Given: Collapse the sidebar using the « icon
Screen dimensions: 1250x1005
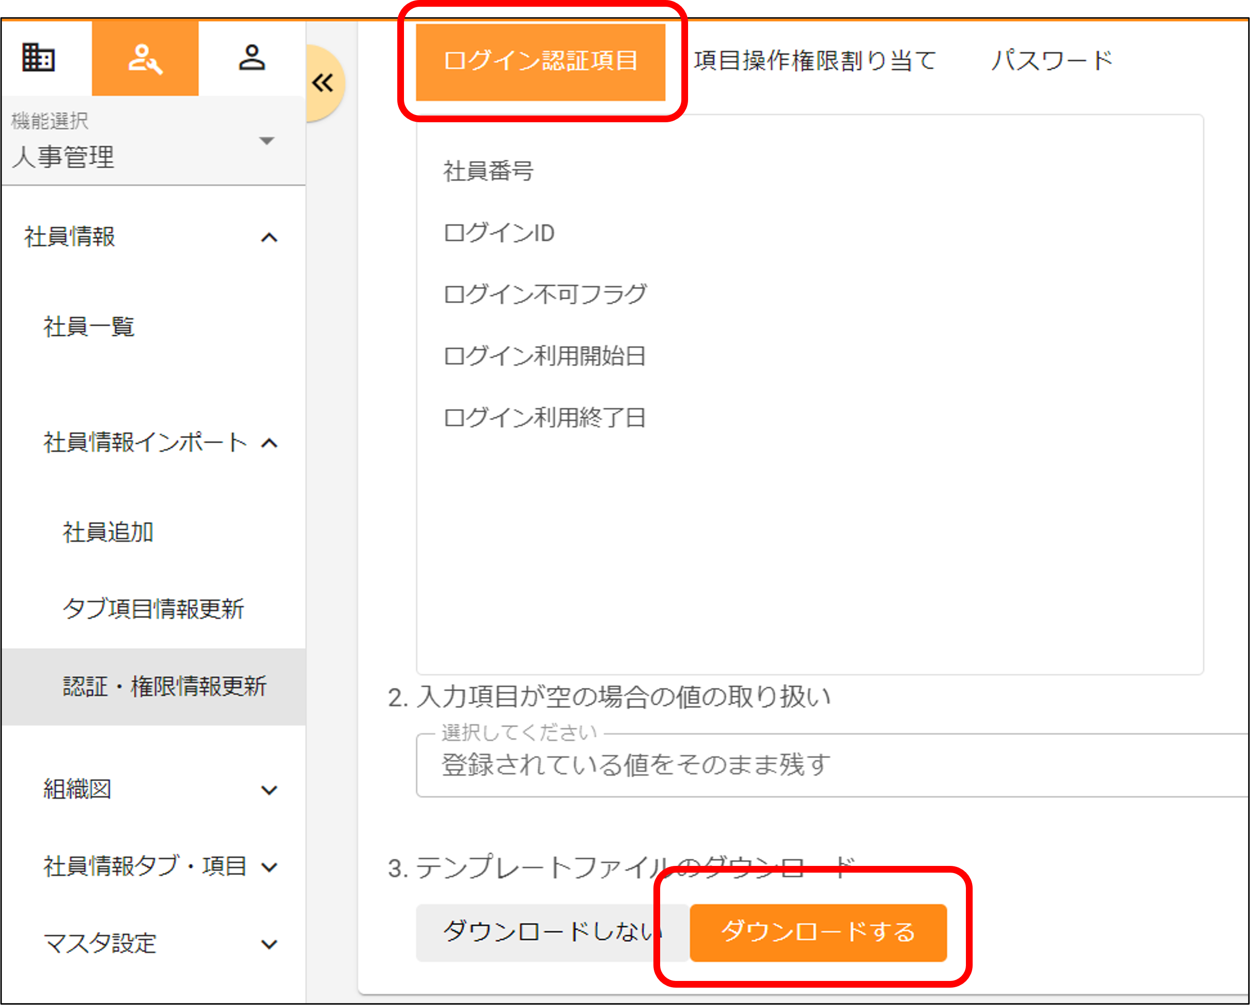Looking at the screenshot, I should point(323,82).
